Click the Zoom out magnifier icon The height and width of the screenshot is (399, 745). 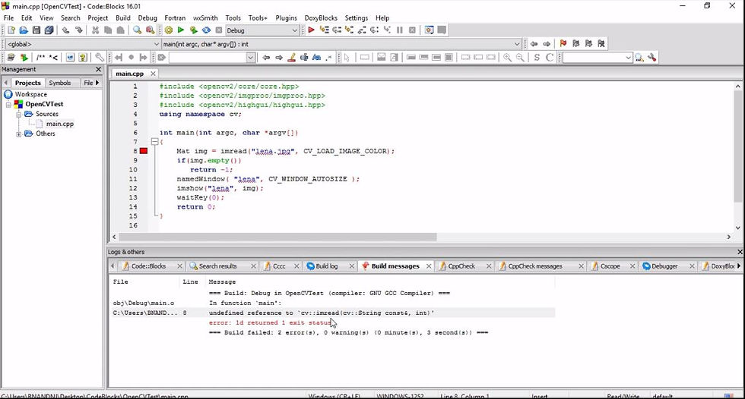point(520,58)
